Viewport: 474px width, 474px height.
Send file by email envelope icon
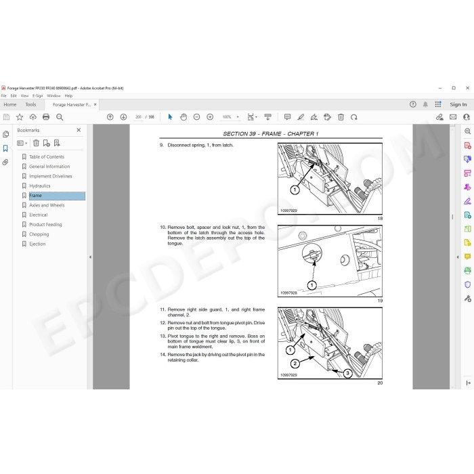453,117
